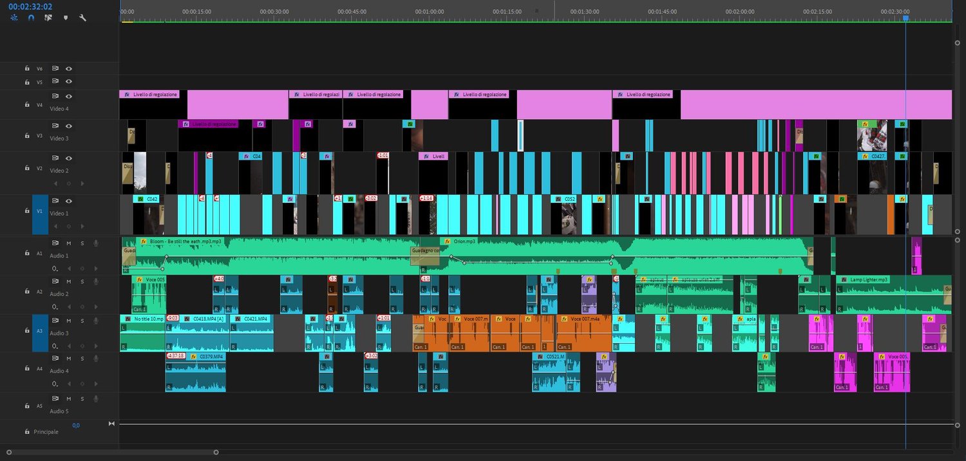Toggle sync lock icon on track V6
966x461 pixels.
tap(55, 68)
